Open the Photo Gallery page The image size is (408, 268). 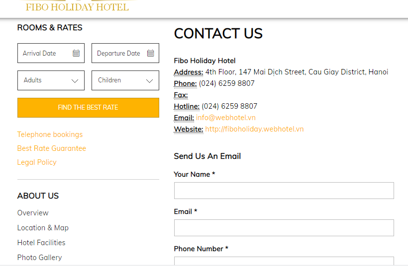coord(39,258)
